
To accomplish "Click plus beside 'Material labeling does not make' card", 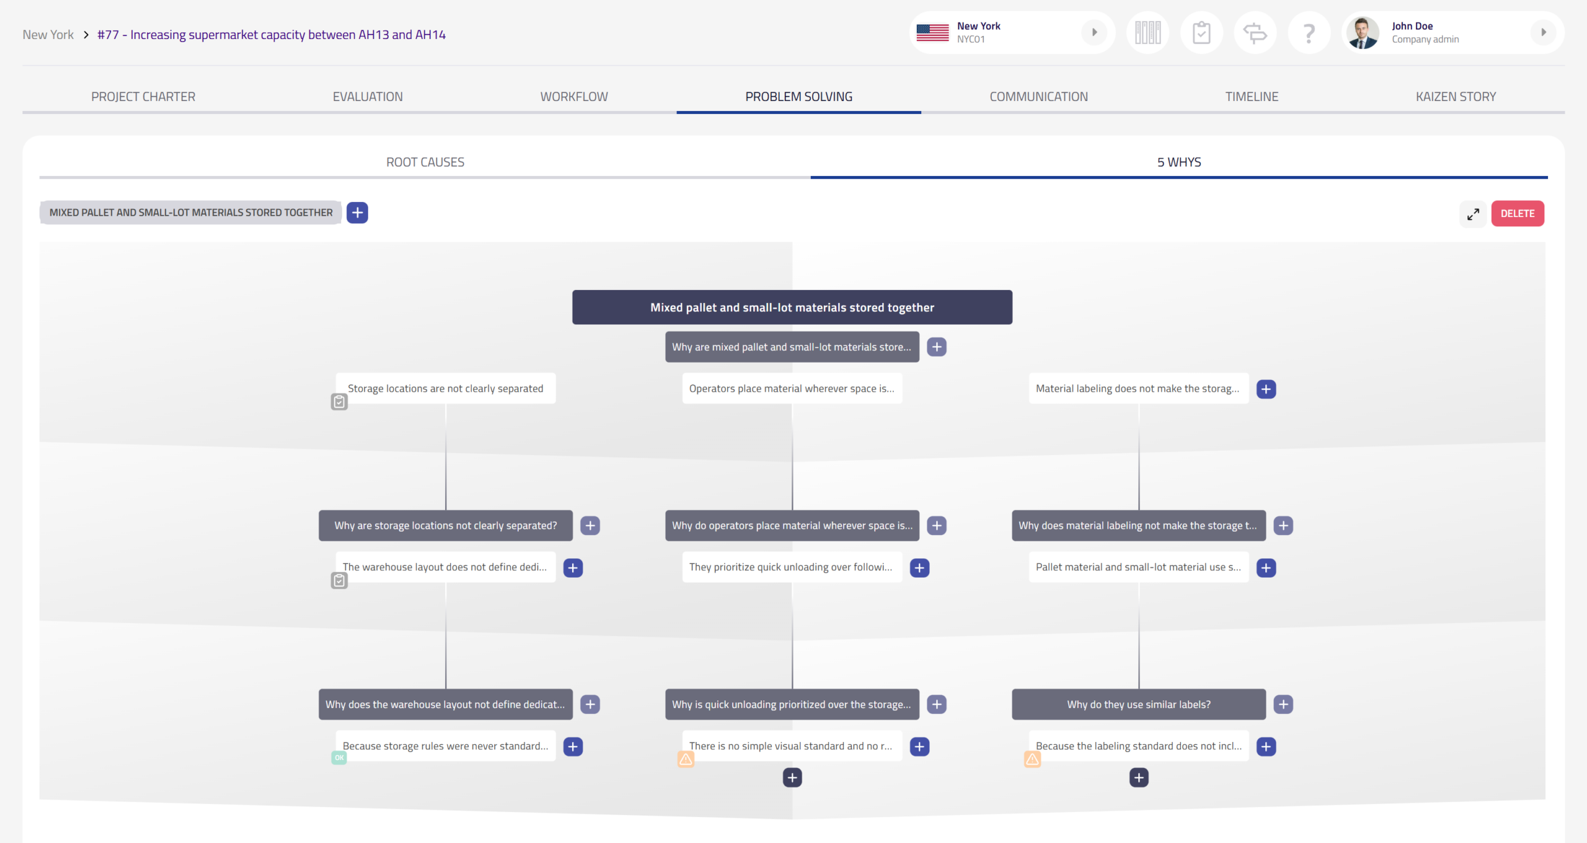I will (1266, 389).
